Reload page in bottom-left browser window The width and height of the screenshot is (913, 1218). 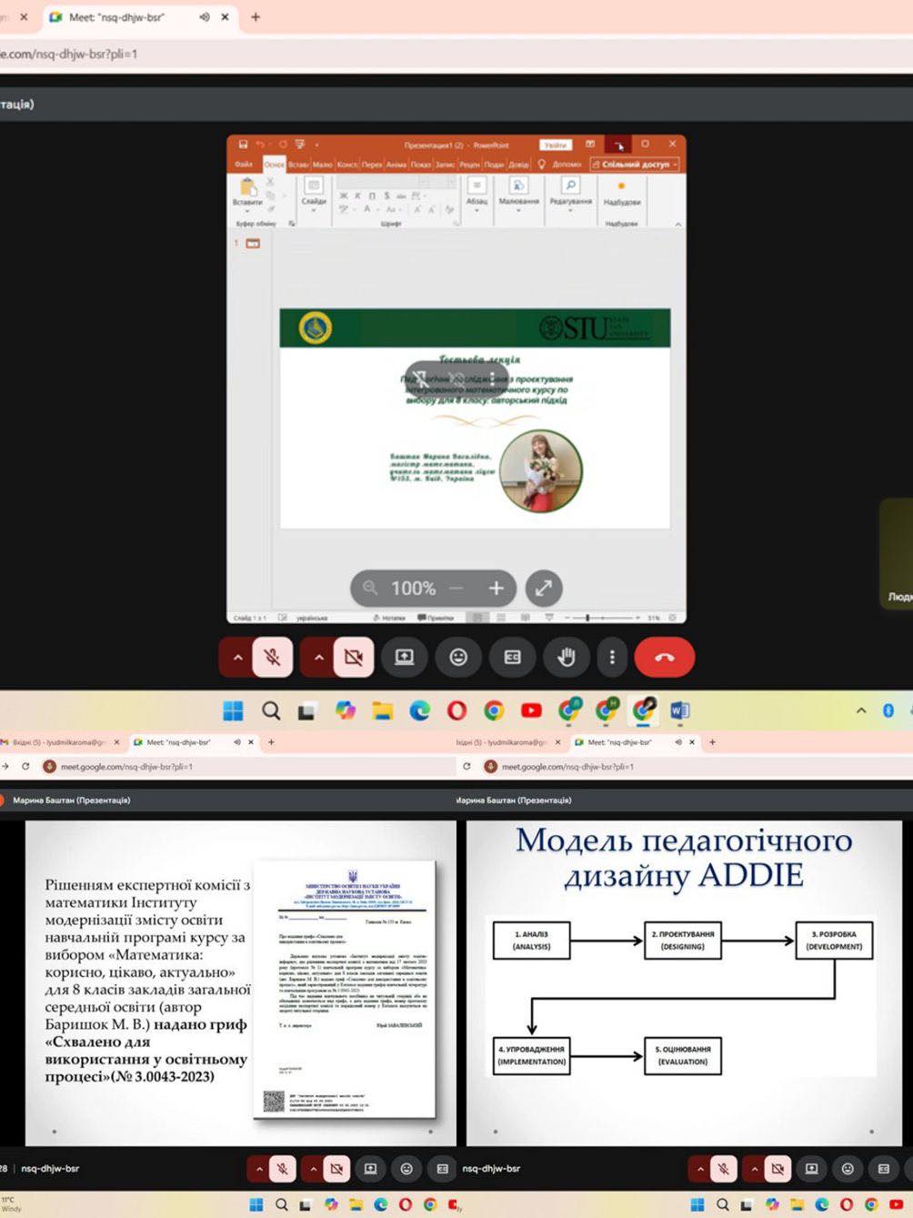point(25,767)
